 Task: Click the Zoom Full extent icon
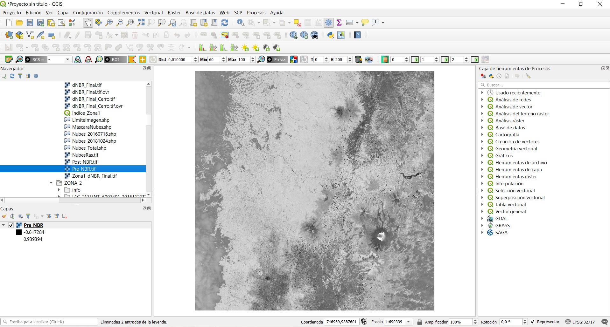tap(141, 23)
